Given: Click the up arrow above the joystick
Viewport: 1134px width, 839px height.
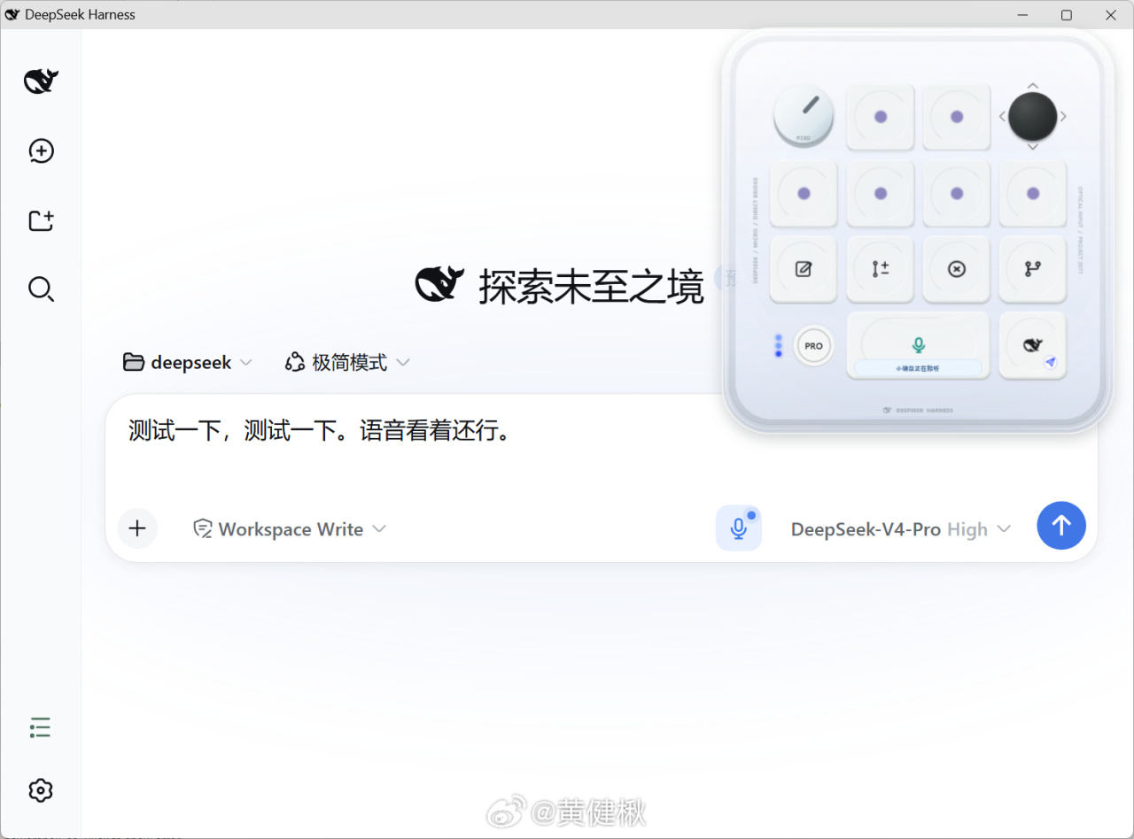Looking at the screenshot, I should (1033, 86).
